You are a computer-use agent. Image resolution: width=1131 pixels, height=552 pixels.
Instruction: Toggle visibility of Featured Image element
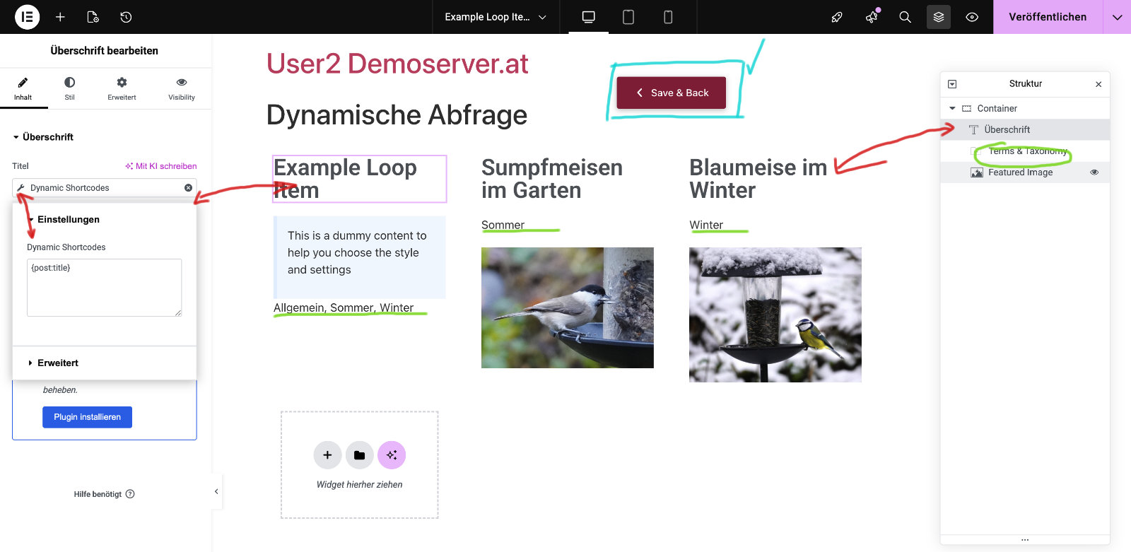1094,172
